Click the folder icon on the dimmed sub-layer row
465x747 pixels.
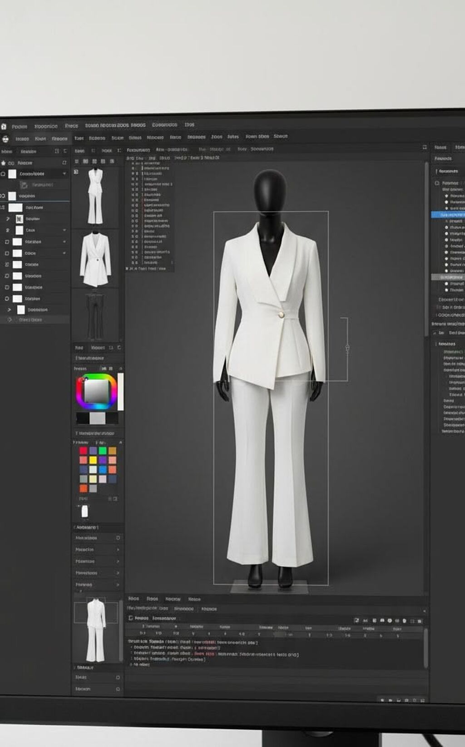(24, 185)
